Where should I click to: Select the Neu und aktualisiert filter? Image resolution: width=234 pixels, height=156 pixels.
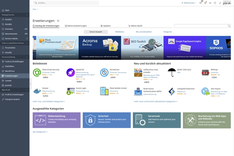click(144, 32)
